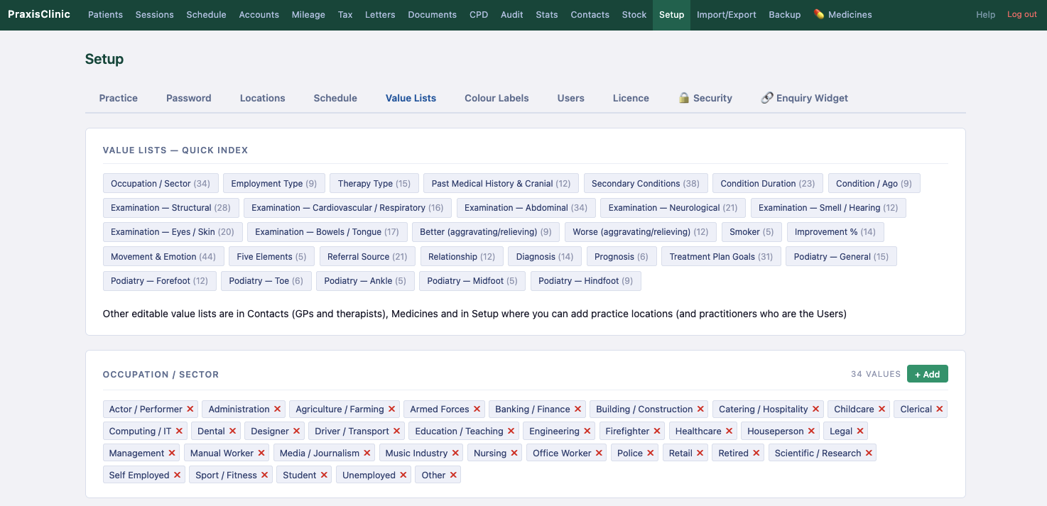Screen dimensions: 1047x506
Task: Go to Patients in the top navigation
Action: pos(105,14)
